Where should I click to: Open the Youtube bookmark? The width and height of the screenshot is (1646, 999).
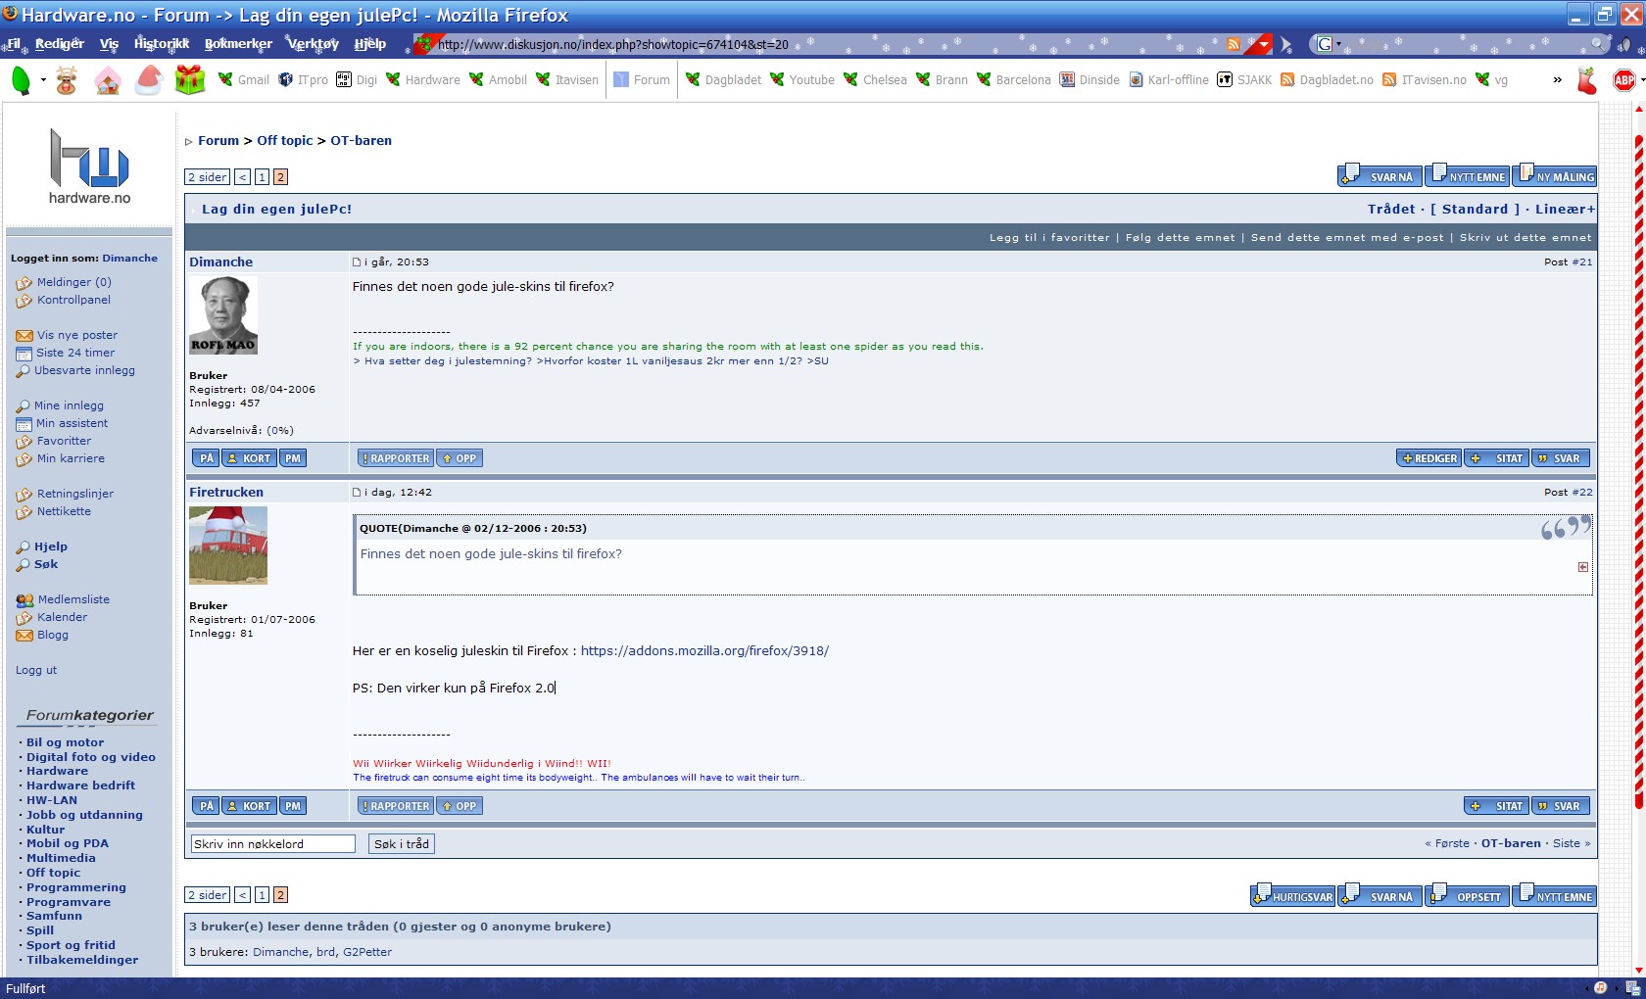click(x=801, y=80)
